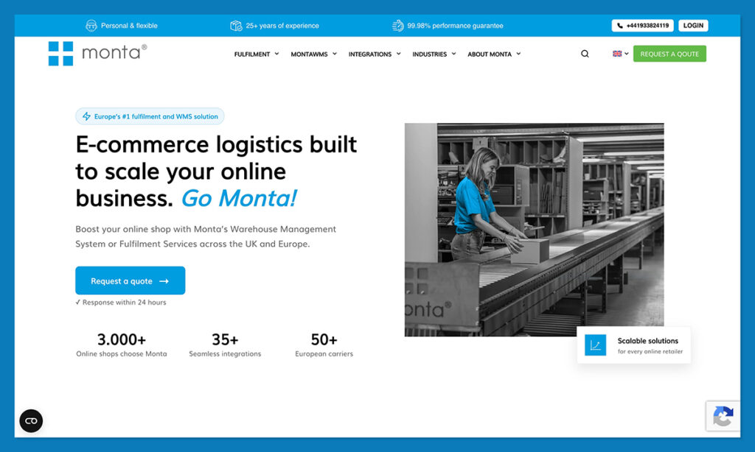Click the Europe's #1 fulfilment badge

pos(150,116)
